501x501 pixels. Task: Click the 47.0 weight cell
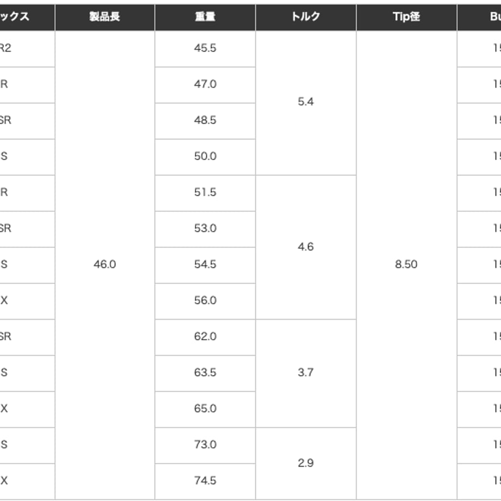[205, 85]
